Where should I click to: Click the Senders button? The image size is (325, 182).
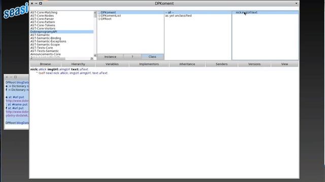pyautogui.click(x=221, y=64)
